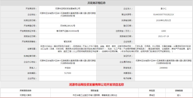Image resolution: width=193 pixels, height=98 pixels.
Task: Click the 经营范围 business scope text block
Action: coord(116,49)
